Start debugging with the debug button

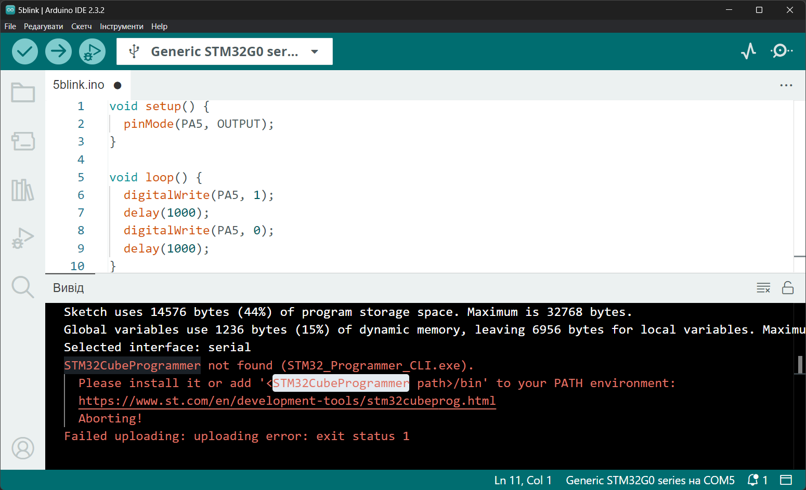92,51
